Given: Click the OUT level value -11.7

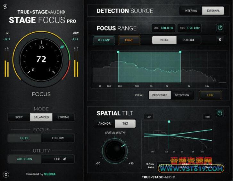Looking at the screenshot, I should point(75,39).
